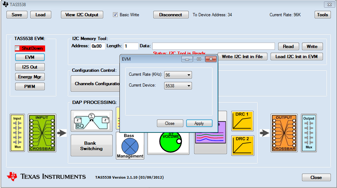Open the Output Crossbar block
Image resolution: width=337 pixels, height=188 pixels.
coord(284,133)
